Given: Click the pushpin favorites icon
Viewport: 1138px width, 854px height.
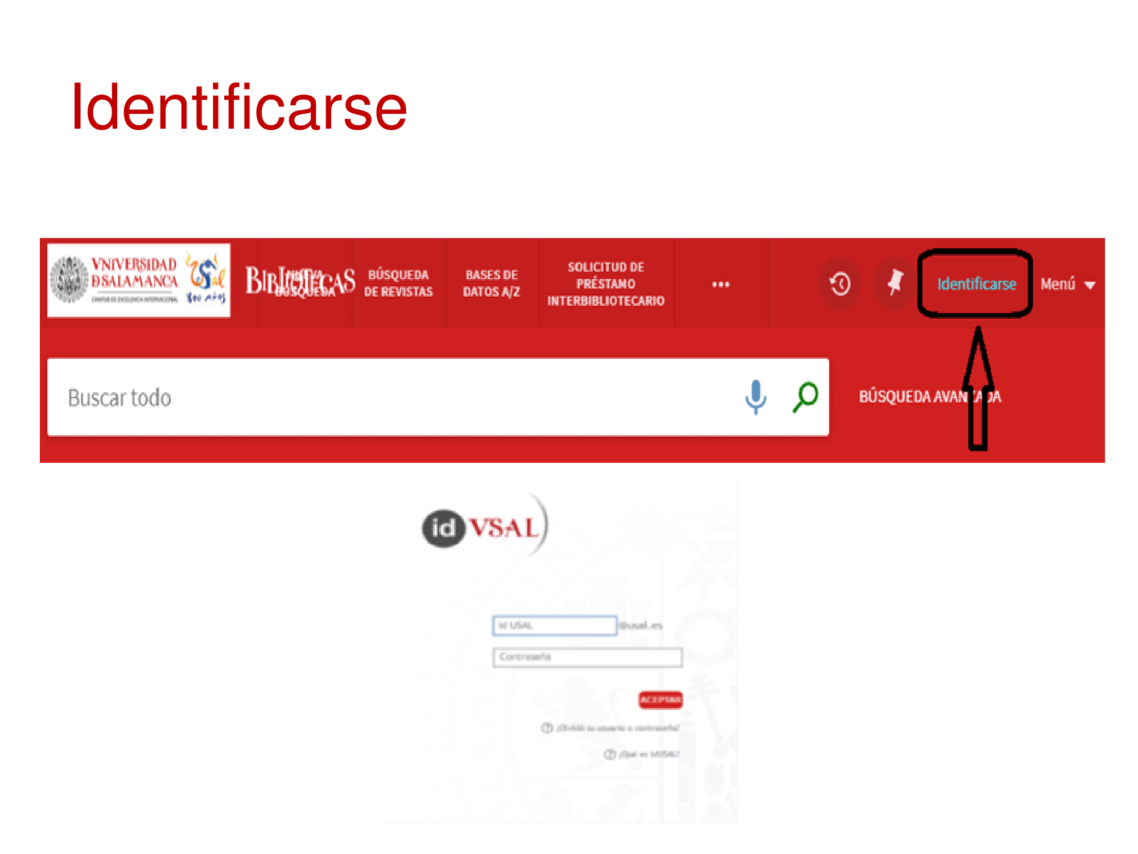Looking at the screenshot, I should pyautogui.click(x=895, y=283).
